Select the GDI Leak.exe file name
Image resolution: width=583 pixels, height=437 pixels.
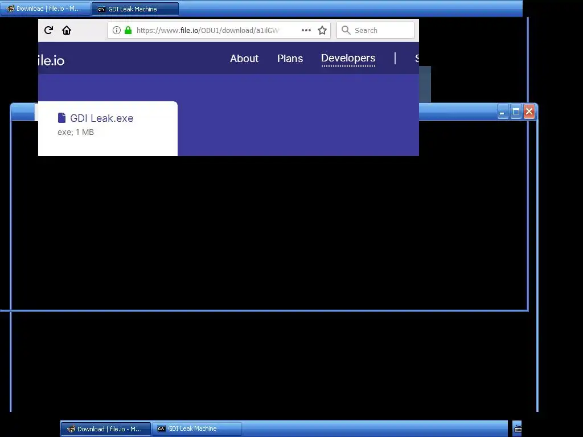pos(101,118)
